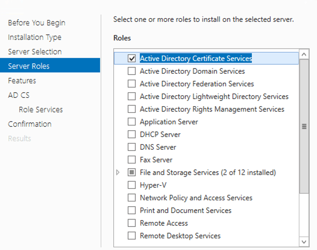This screenshot has width=317, height=250.
Task: Switch to Server Selection step
Action: tap(35, 52)
